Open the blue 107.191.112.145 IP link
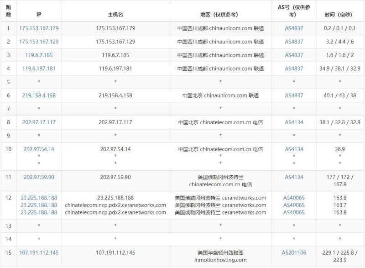365x268 pixels. point(39,253)
